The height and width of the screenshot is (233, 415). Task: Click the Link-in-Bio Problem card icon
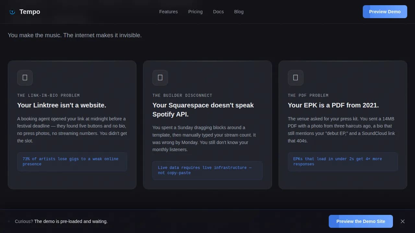coord(25,78)
